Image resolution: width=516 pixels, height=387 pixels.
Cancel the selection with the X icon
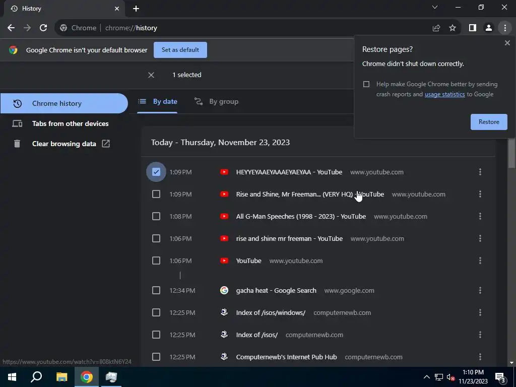[x=151, y=75]
